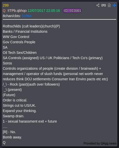Click the Q signature at the bottom
The width and height of the screenshot is (119, 148).
(4, 142)
